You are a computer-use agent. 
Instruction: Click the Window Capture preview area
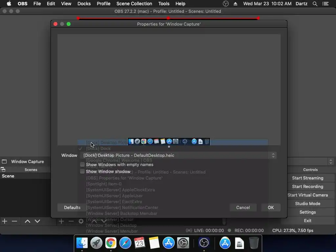(x=169, y=90)
